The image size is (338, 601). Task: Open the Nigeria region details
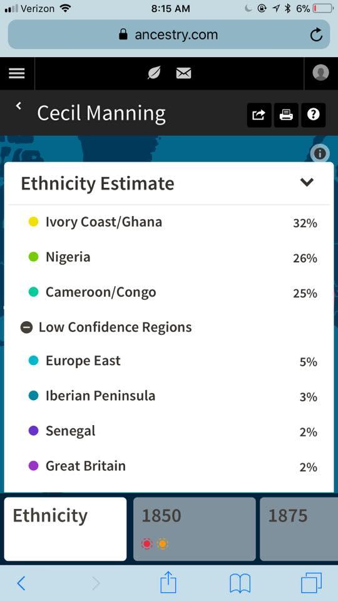[169, 257]
